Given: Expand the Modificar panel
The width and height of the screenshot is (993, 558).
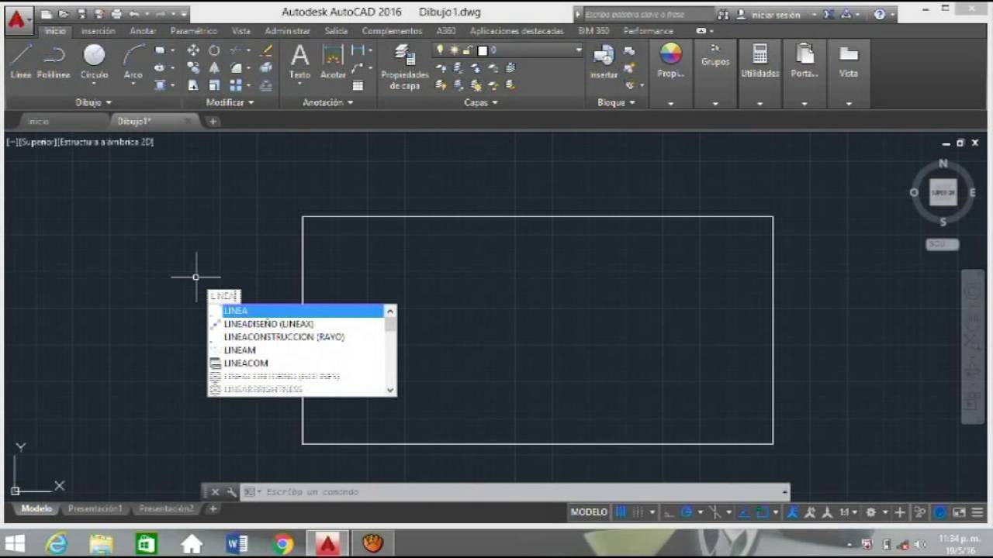Looking at the screenshot, I should pyautogui.click(x=230, y=102).
